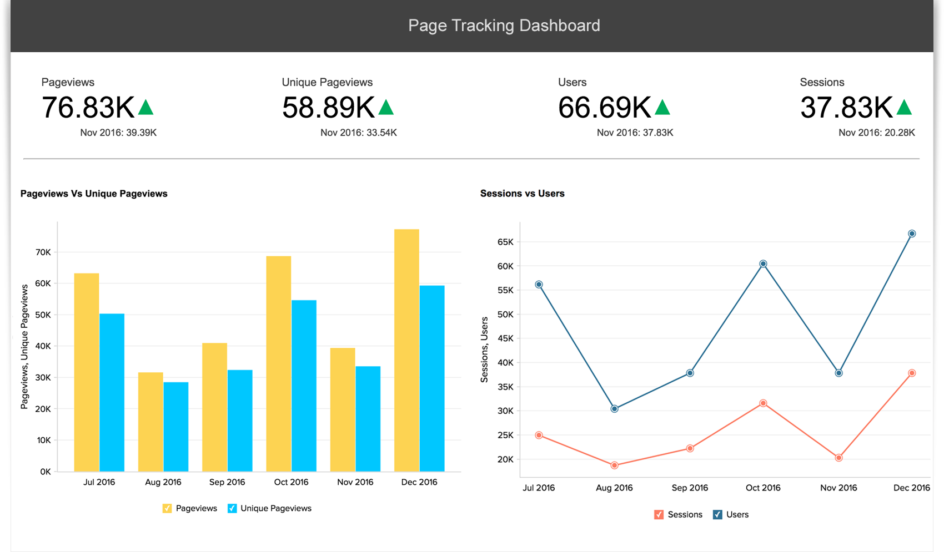944x552 pixels.
Task: Click the green up arrow beside Unique Pageviews
Action: point(387,107)
